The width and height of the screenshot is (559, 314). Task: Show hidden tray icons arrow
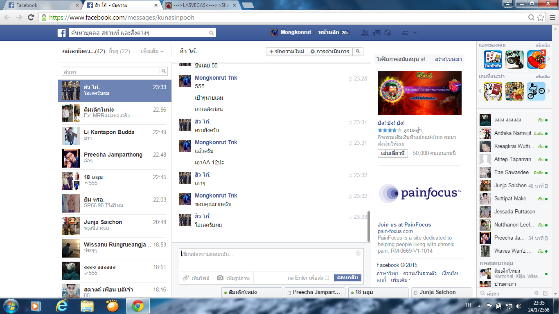pyautogui.click(x=480, y=306)
